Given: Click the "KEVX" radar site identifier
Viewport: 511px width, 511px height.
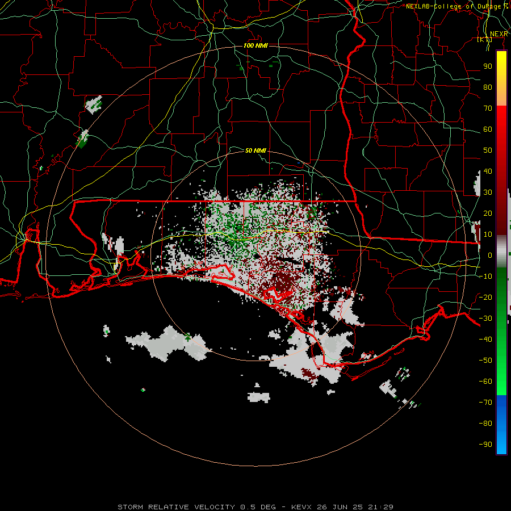Looking at the screenshot, I should (x=302, y=507).
